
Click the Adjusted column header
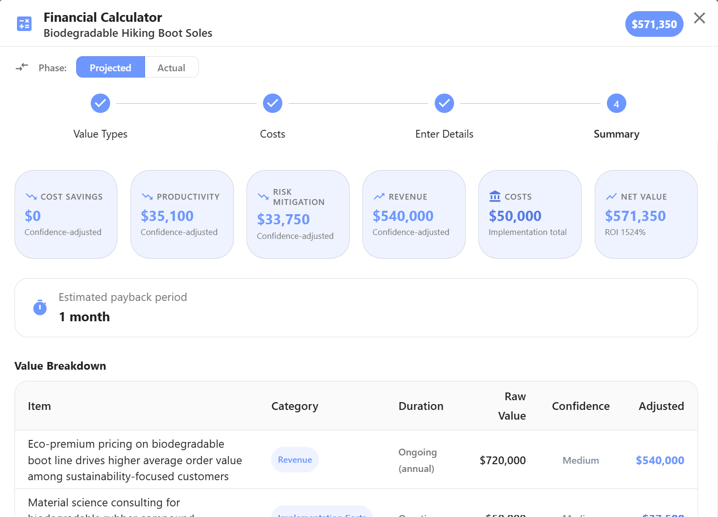pyautogui.click(x=661, y=406)
